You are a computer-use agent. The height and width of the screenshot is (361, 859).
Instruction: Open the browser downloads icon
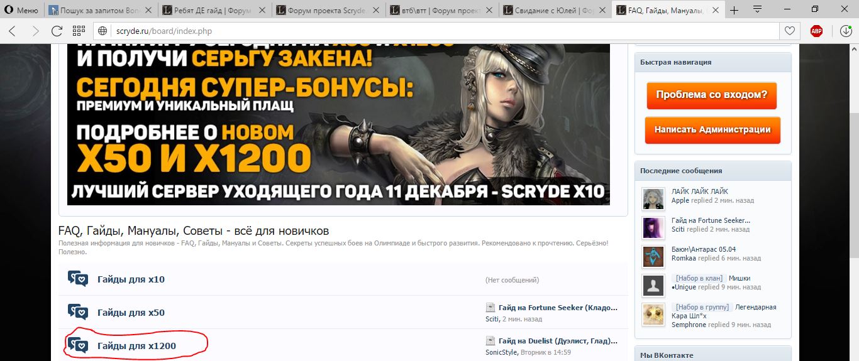click(846, 31)
